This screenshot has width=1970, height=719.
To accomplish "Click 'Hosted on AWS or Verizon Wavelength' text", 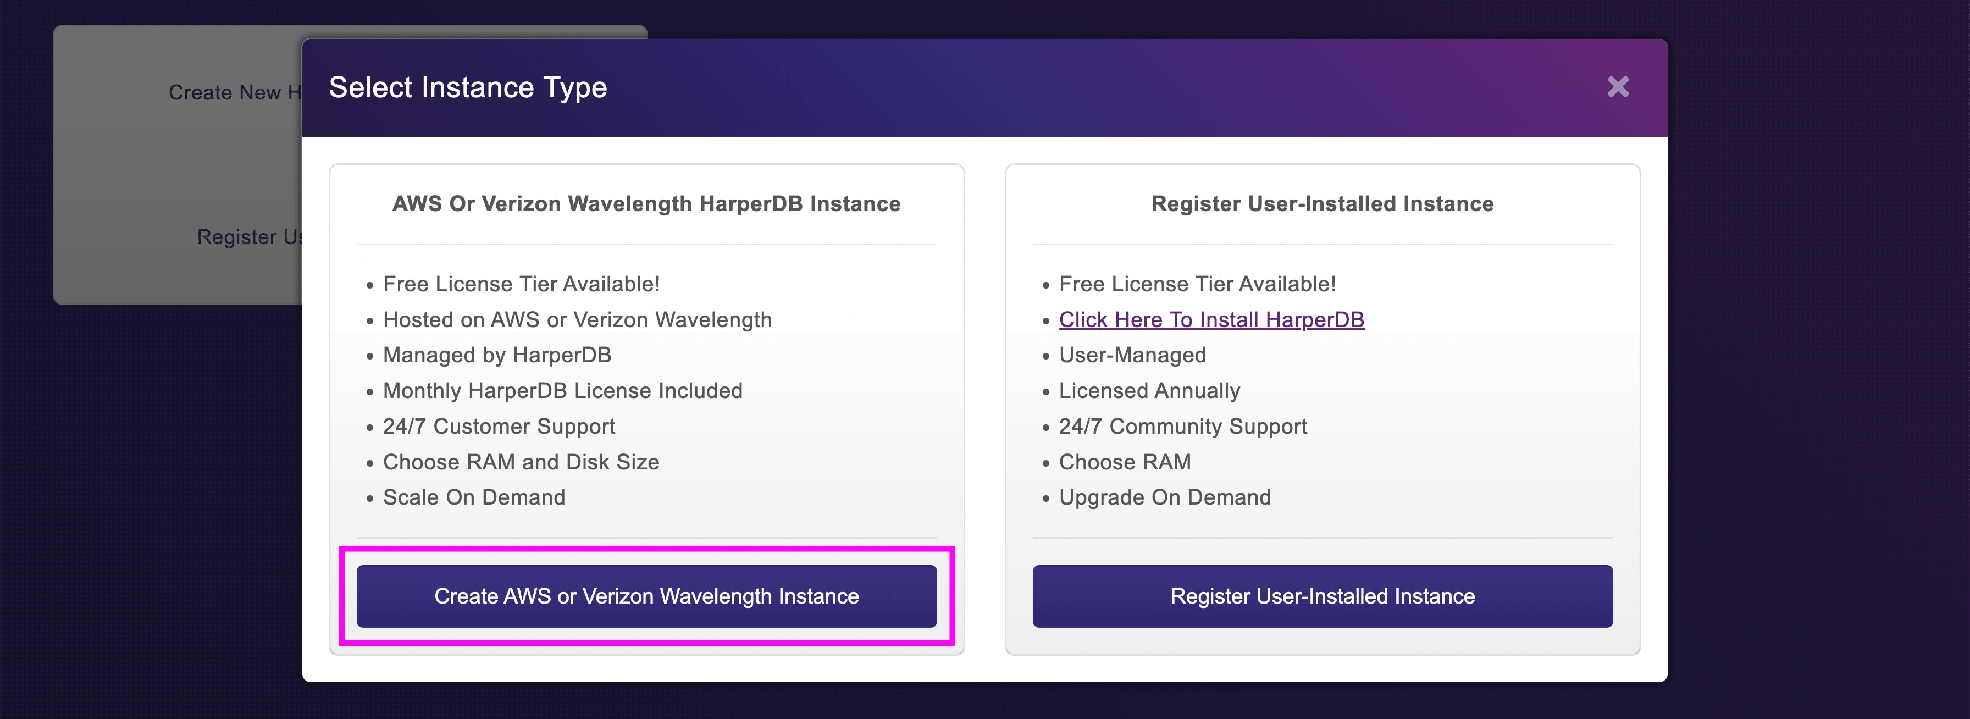I will [577, 320].
